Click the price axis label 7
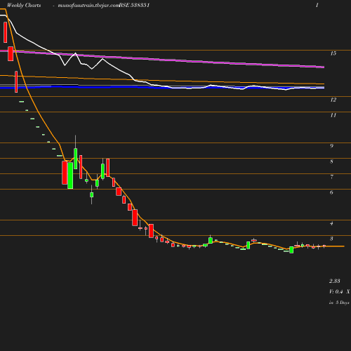351x351 pixels. point(331,177)
